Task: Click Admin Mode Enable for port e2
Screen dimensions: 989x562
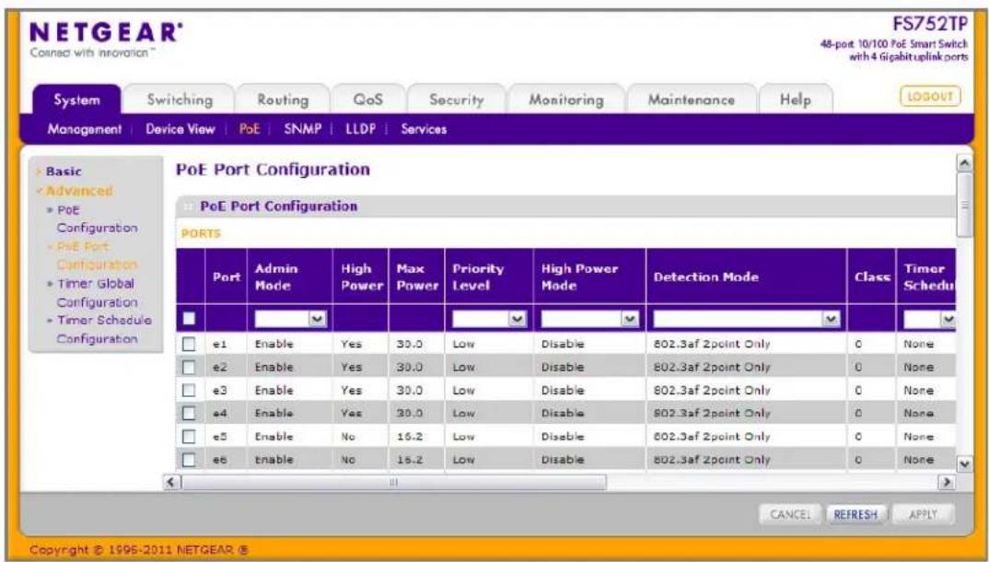Action: pyautogui.click(x=273, y=367)
